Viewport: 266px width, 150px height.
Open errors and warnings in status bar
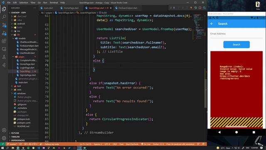[x=30, y=144]
